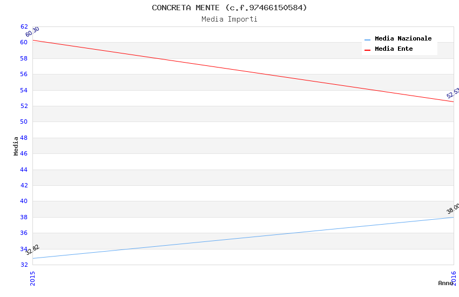The height and width of the screenshot is (297, 459).
Task: Click the red Media Ente legend swatch
Action: 368,50
